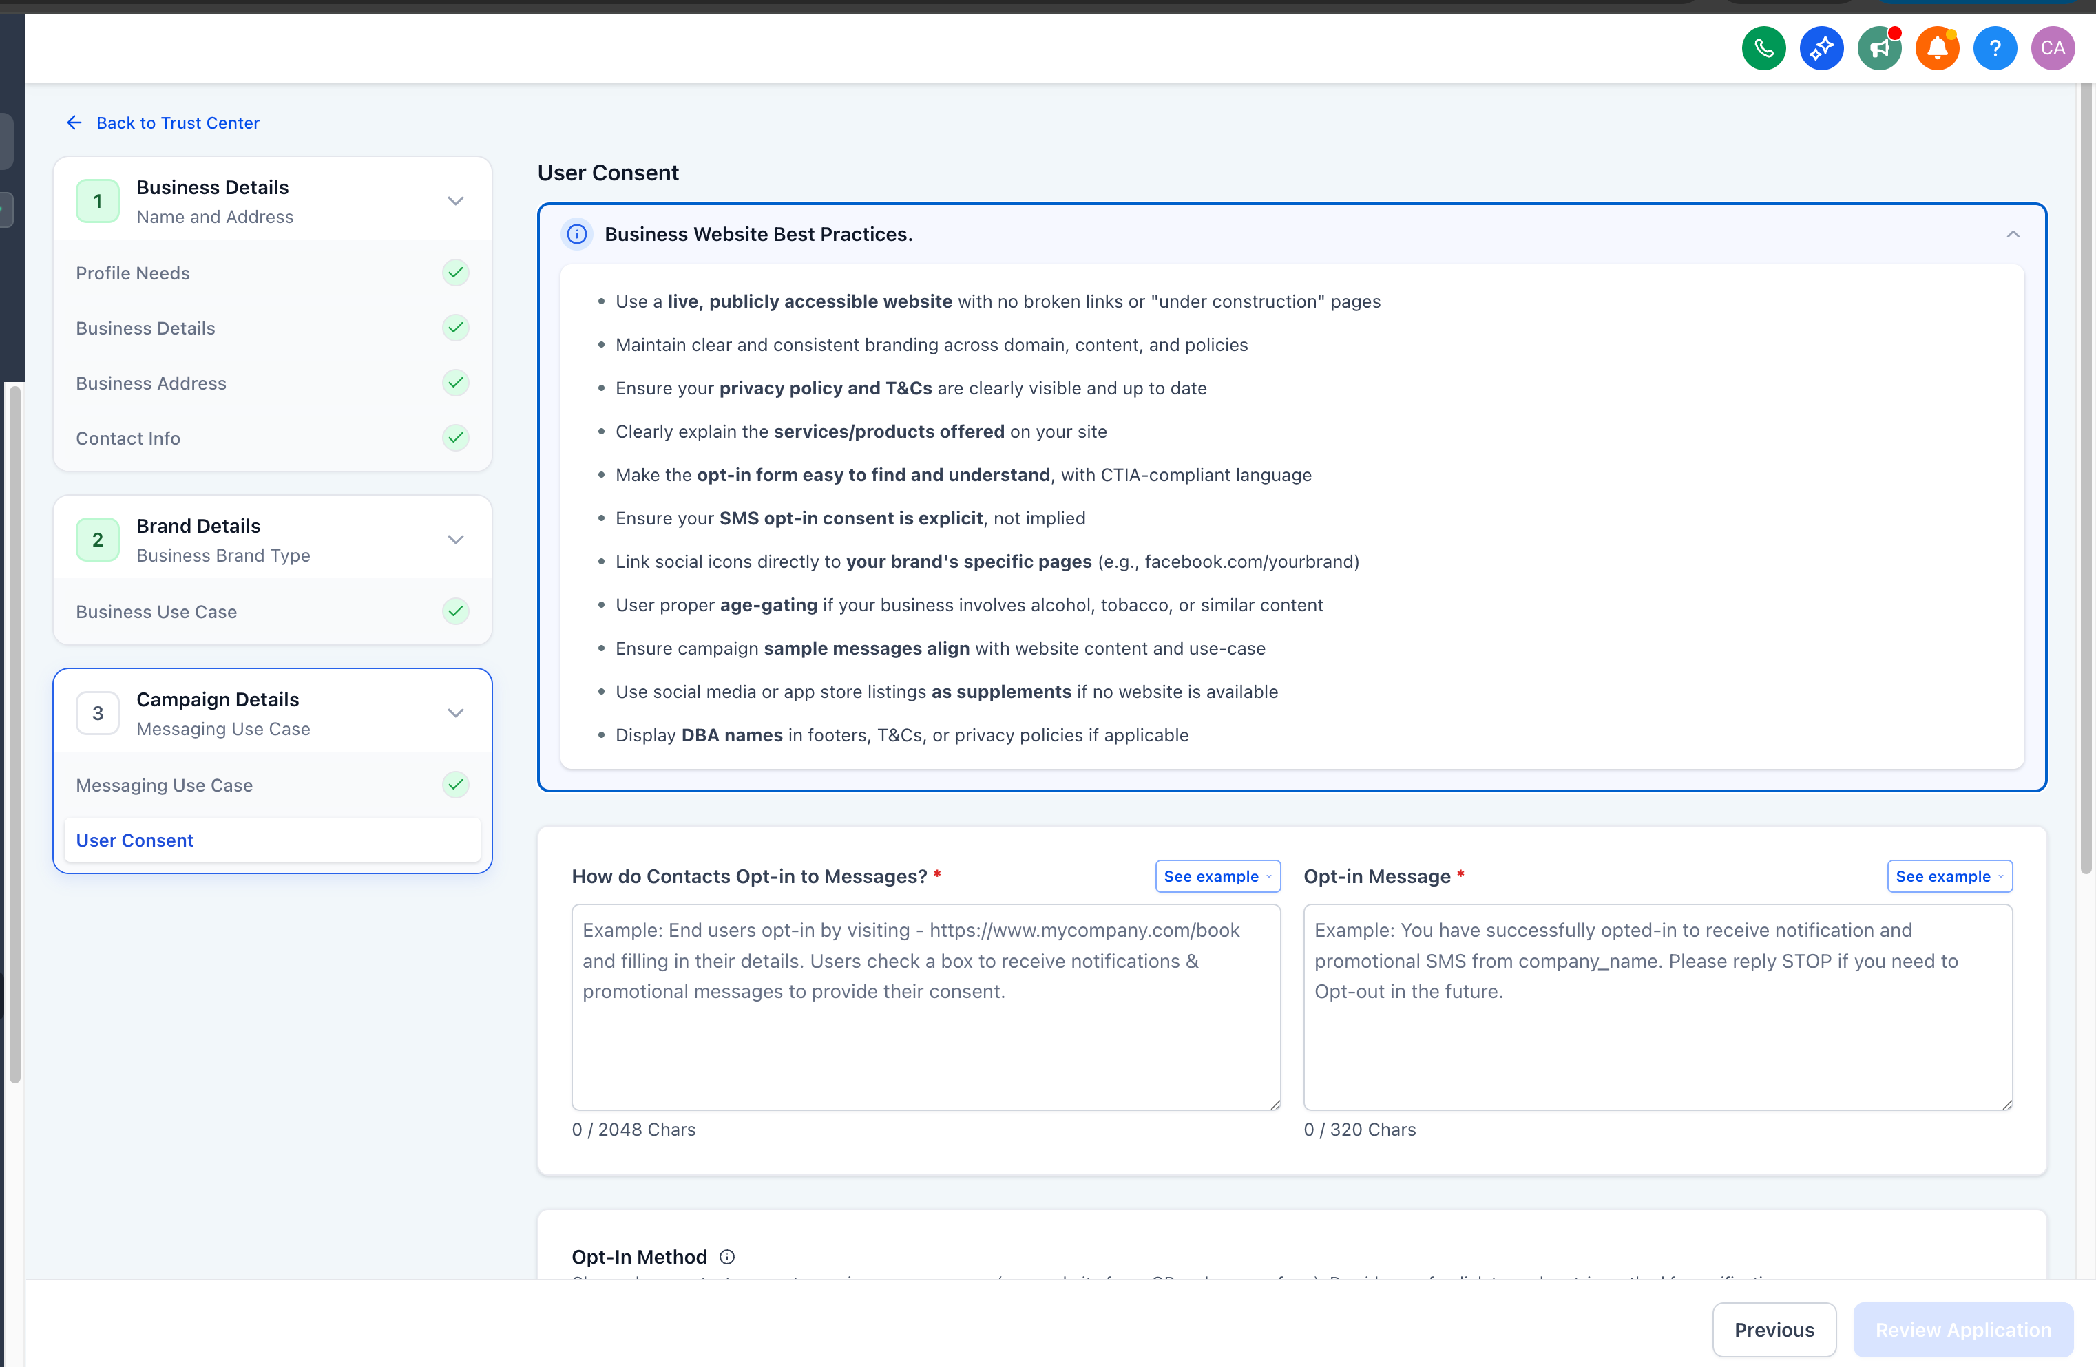The image size is (2096, 1367).
Task: Click the Profile Needs green checkmark
Action: (455, 273)
